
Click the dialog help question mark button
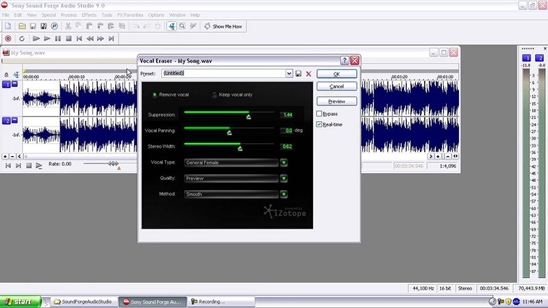[345, 60]
